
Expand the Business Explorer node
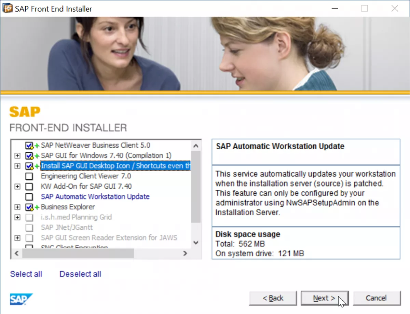pos(17,207)
